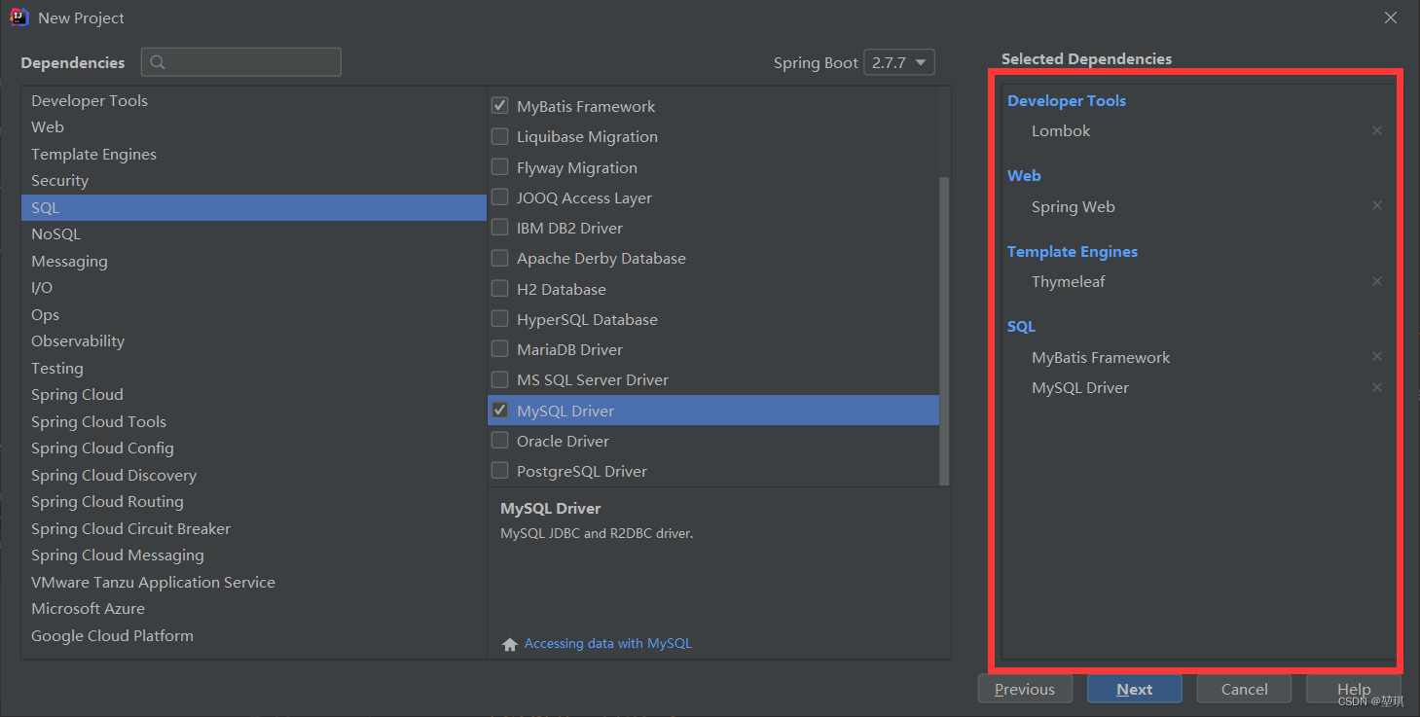The image size is (1420, 717).
Task: Click MyBatis Framework in Selected Dependencies
Action: (1101, 357)
